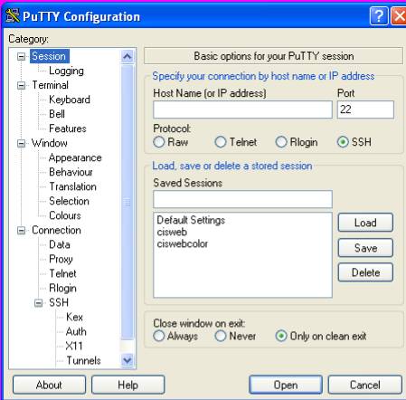This screenshot has width=406, height=400.
Task: Open the X11 category
Action: [74, 346]
